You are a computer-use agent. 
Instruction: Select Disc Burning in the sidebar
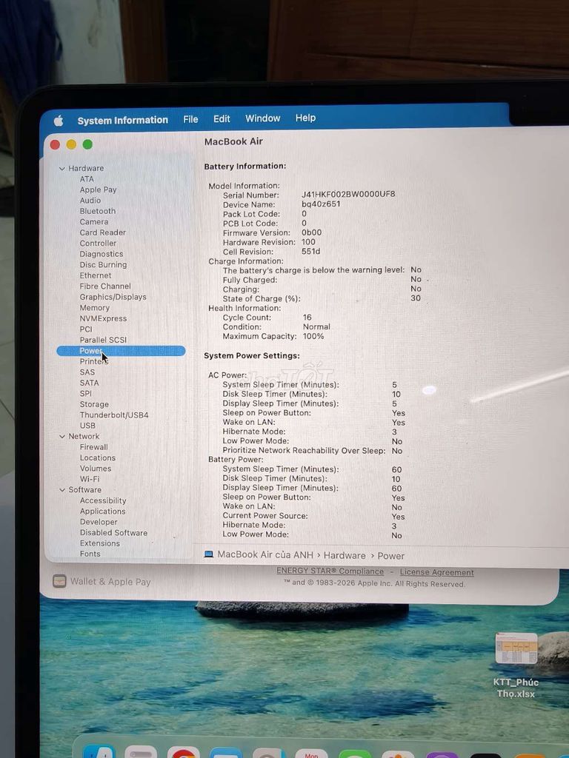click(103, 264)
